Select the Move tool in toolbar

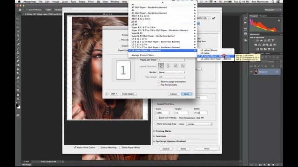tap(18, 19)
